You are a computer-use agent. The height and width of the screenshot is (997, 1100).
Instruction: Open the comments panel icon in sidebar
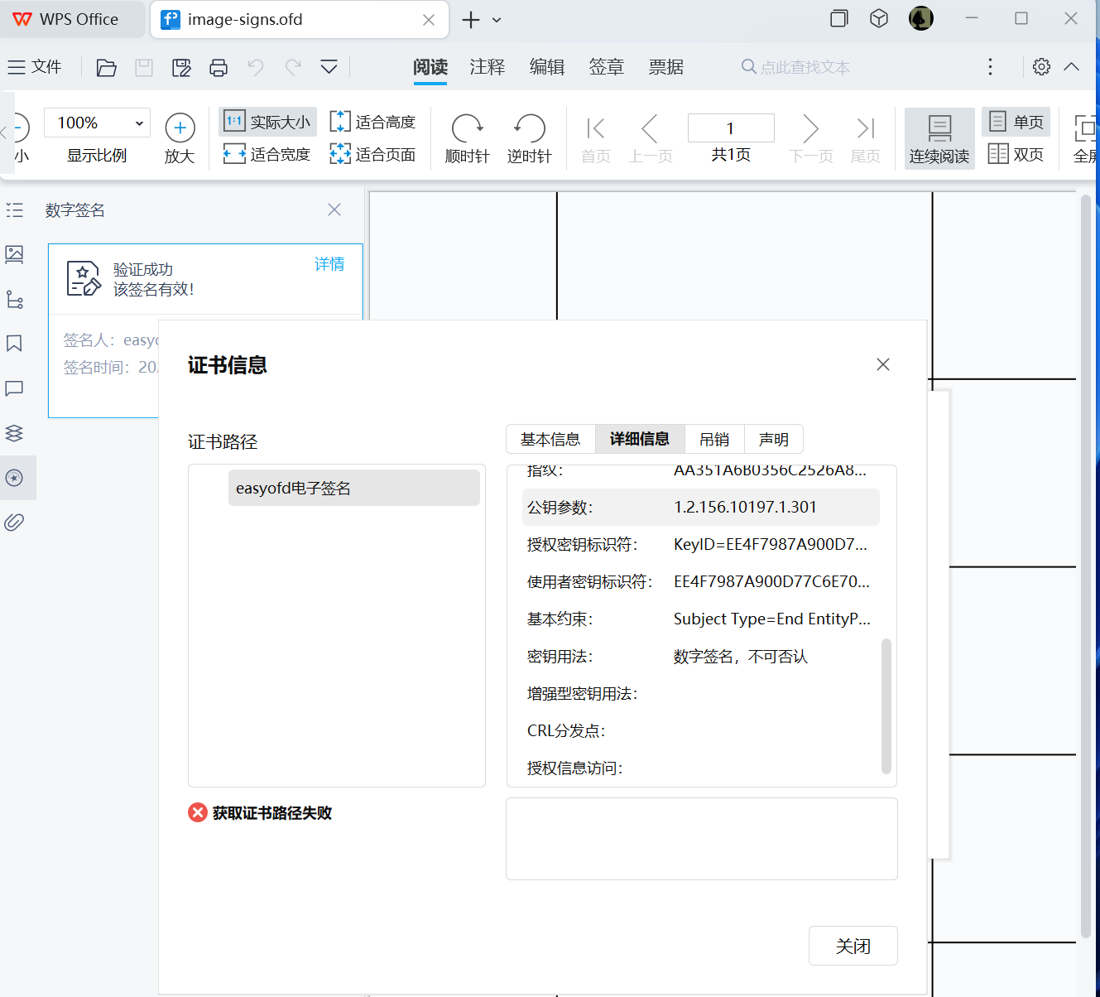pyautogui.click(x=13, y=388)
